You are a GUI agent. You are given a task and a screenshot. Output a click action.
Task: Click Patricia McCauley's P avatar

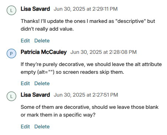click(x=11, y=53)
